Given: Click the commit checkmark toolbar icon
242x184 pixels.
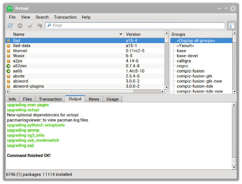Looking at the screenshot, I should [30, 25].
